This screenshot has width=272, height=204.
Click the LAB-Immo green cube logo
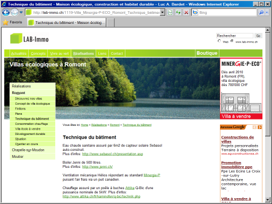click(x=16, y=38)
